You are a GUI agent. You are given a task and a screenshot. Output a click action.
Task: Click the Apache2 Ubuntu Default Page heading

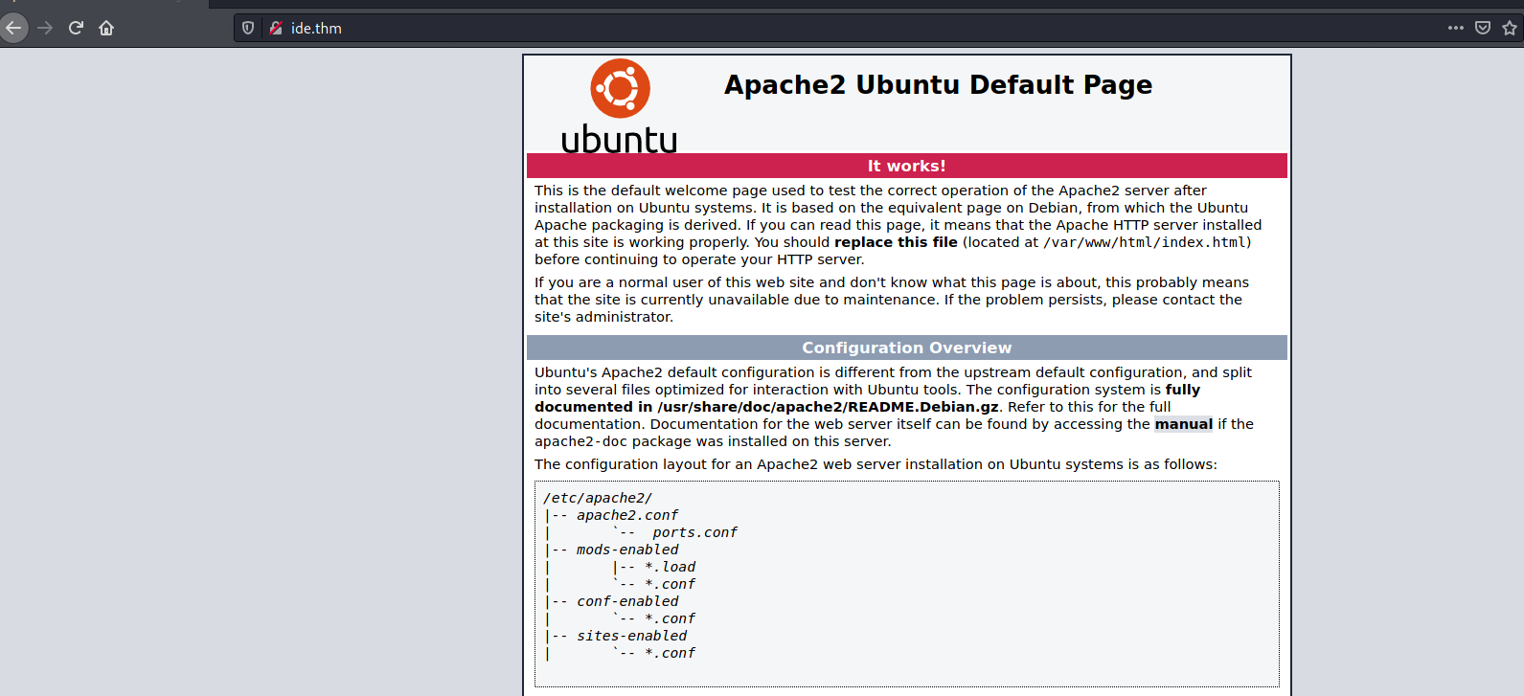[938, 85]
